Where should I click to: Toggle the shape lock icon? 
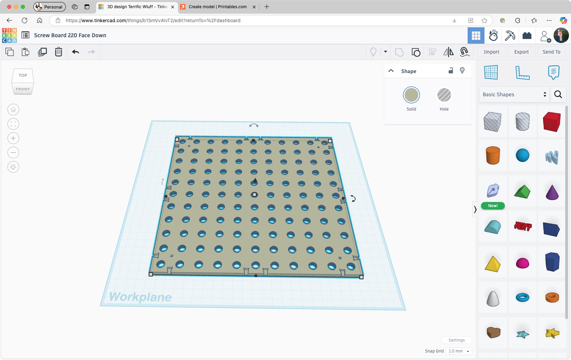[451, 71]
